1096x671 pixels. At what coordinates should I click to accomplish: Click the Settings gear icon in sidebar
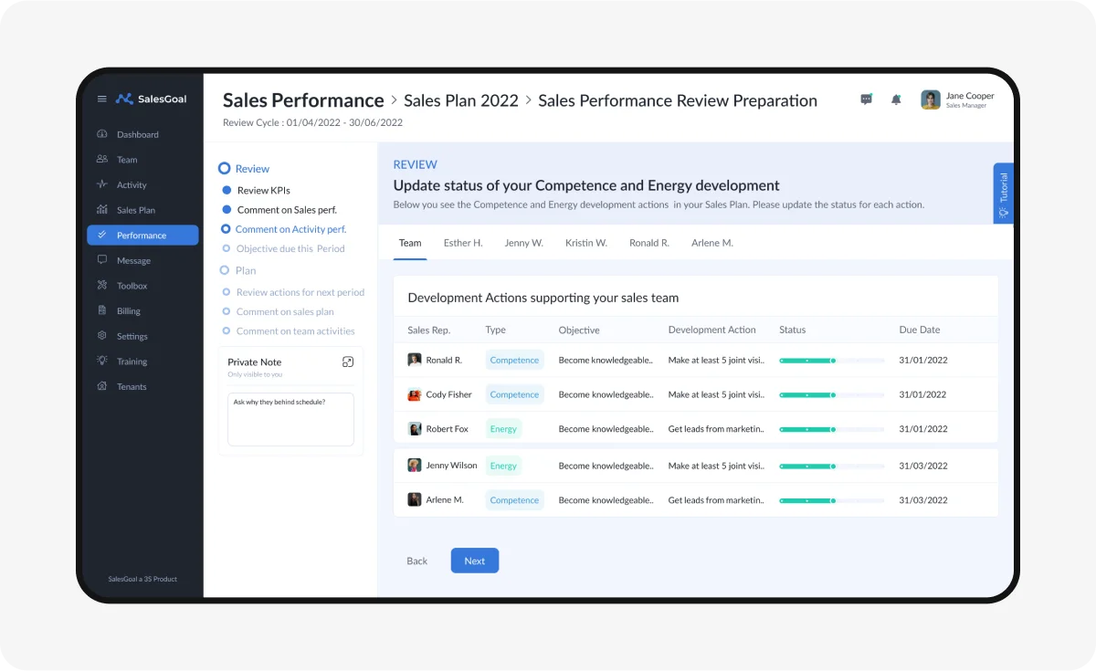click(102, 336)
